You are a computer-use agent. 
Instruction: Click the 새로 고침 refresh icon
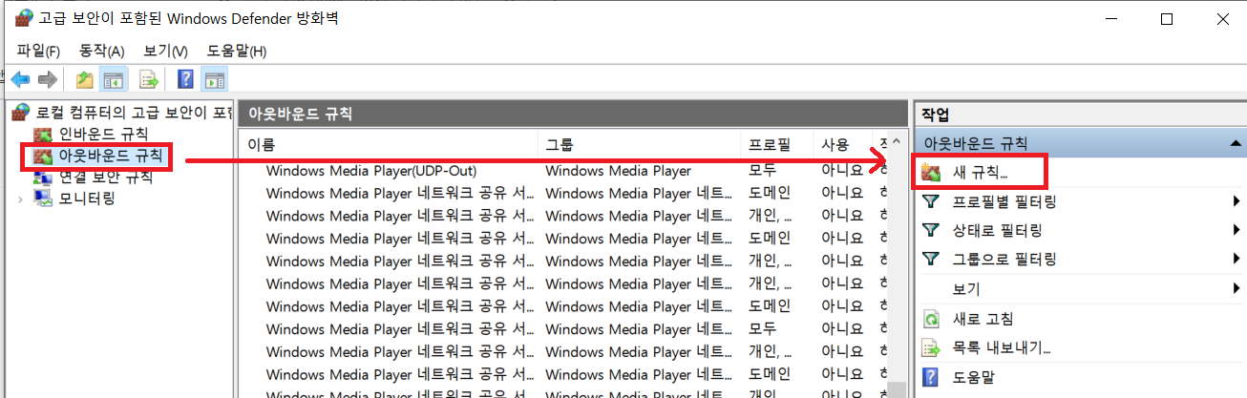click(932, 319)
